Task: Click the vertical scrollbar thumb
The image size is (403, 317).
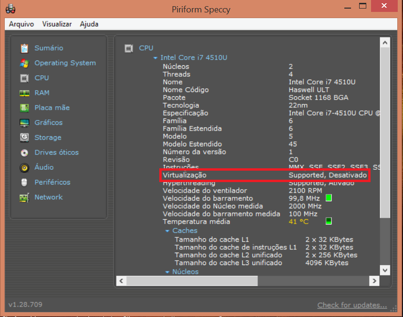Action: pos(385,133)
